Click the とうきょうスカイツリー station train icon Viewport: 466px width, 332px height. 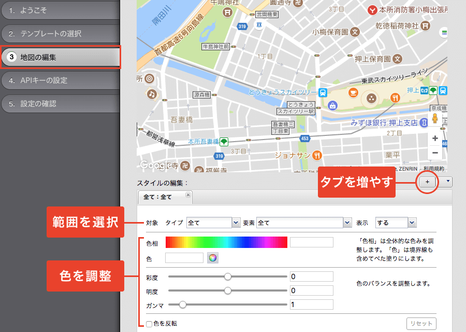pos(323,92)
